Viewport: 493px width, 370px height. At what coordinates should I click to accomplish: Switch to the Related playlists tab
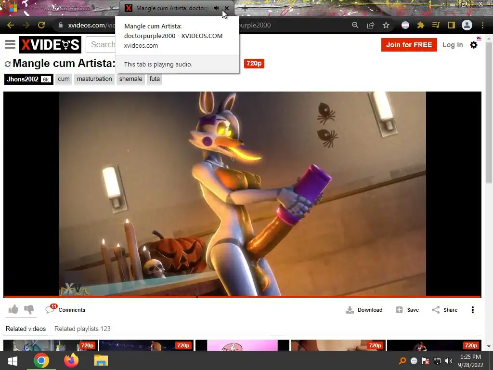[x=82, y=329]
